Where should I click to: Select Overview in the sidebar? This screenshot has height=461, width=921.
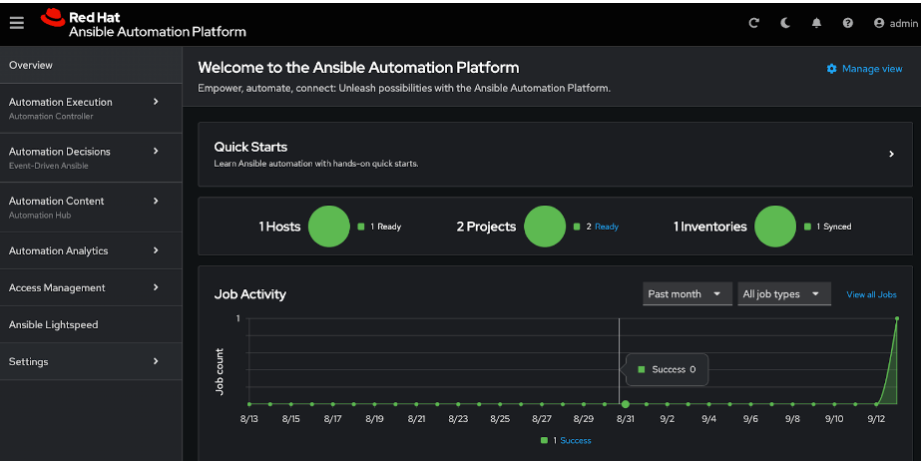91,65
